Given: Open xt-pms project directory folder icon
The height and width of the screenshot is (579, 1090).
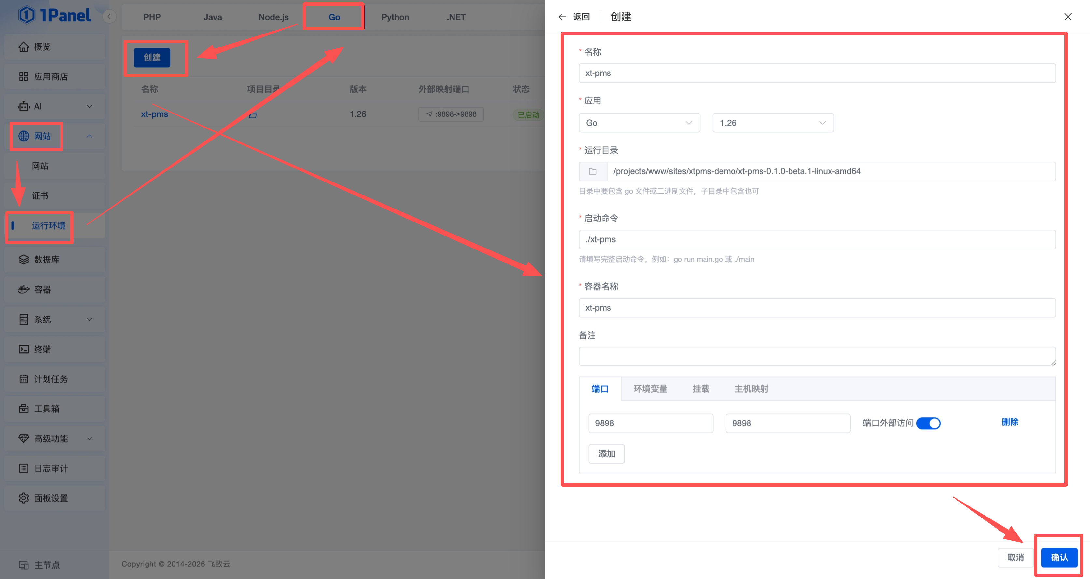Looking at the screenshot, I should (x=253, y=115).
